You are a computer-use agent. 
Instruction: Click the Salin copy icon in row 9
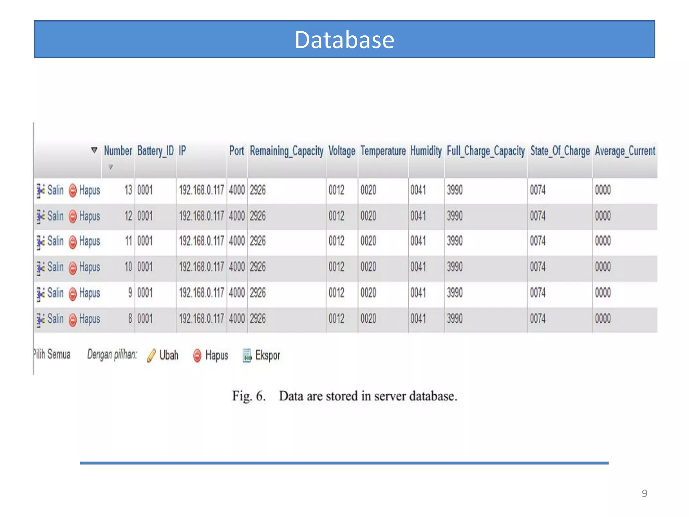(40, 294)
